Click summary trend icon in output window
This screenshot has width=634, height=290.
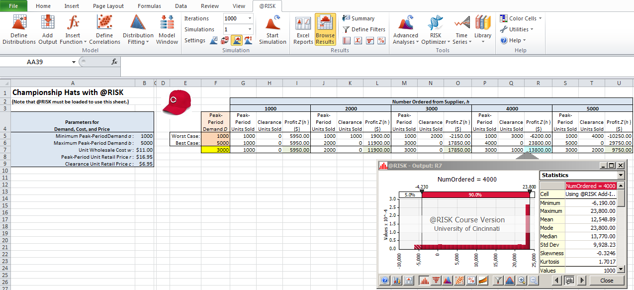coord(483,281)
